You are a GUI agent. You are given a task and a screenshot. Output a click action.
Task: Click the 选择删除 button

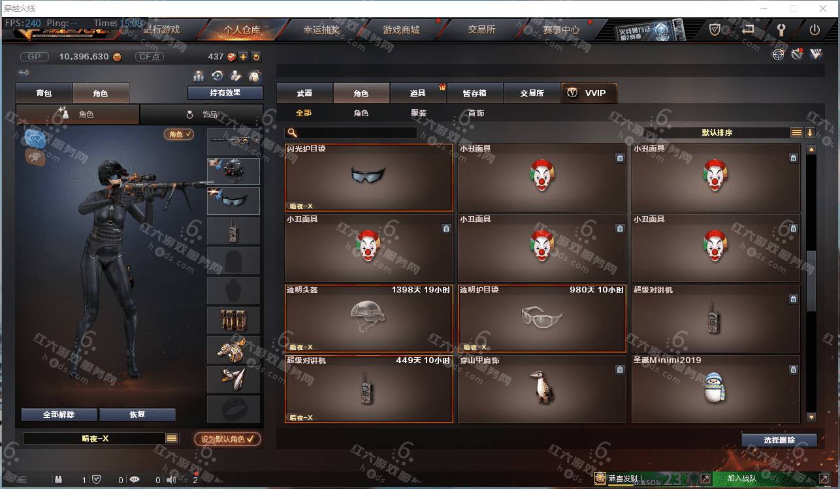tap(779, 440)
